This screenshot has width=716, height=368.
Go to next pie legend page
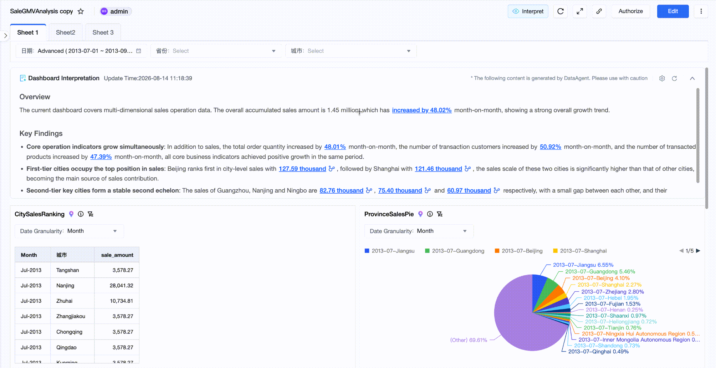(x=698, y=251)
